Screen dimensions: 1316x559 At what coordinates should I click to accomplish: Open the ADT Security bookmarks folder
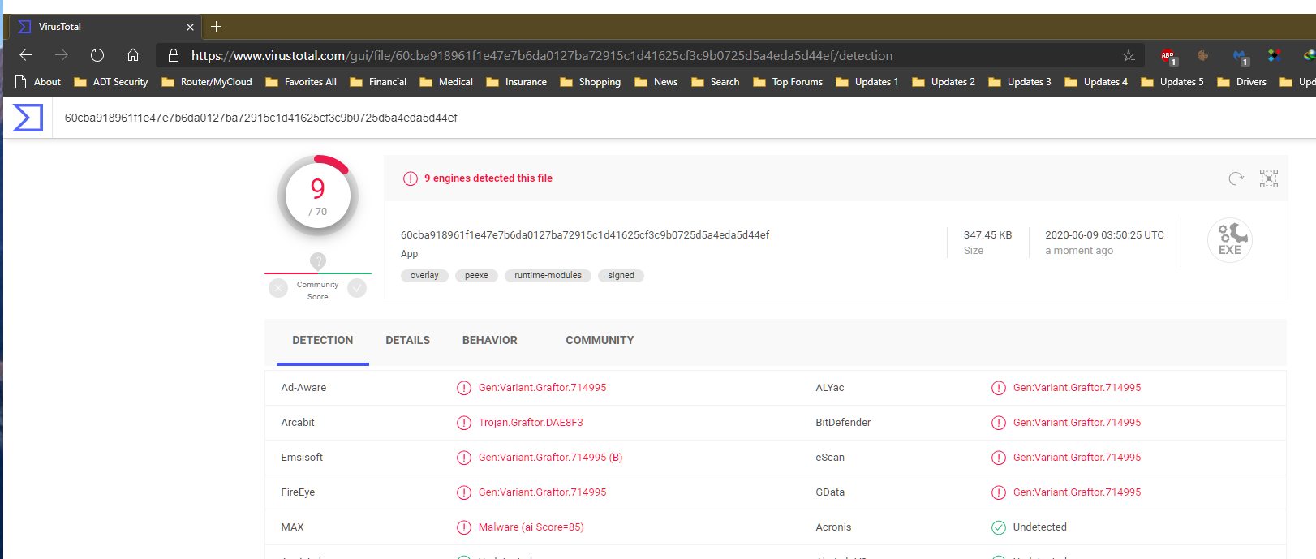click(111, 82)
